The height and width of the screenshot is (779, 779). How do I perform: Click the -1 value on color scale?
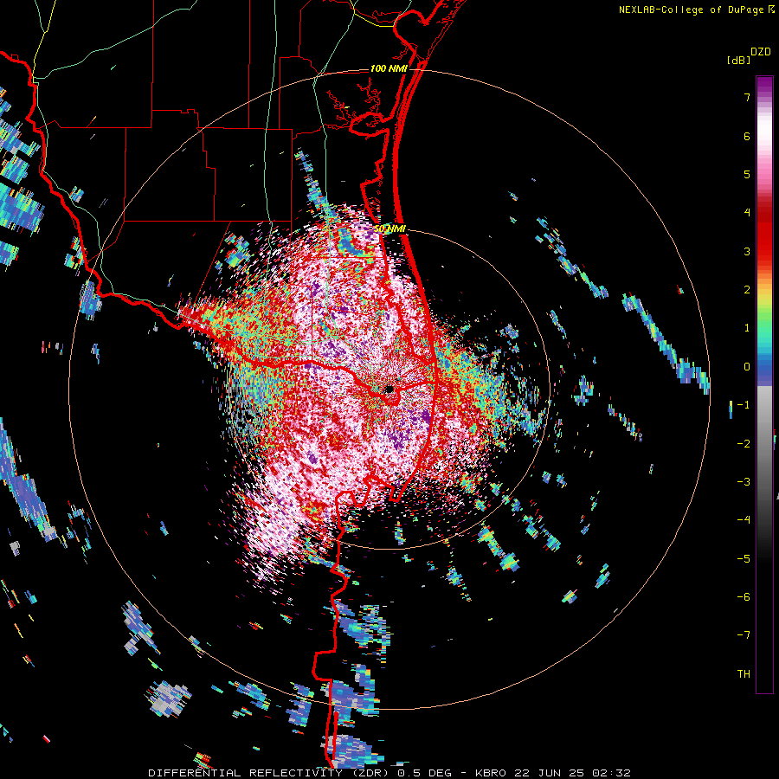[x=744, y=405]
